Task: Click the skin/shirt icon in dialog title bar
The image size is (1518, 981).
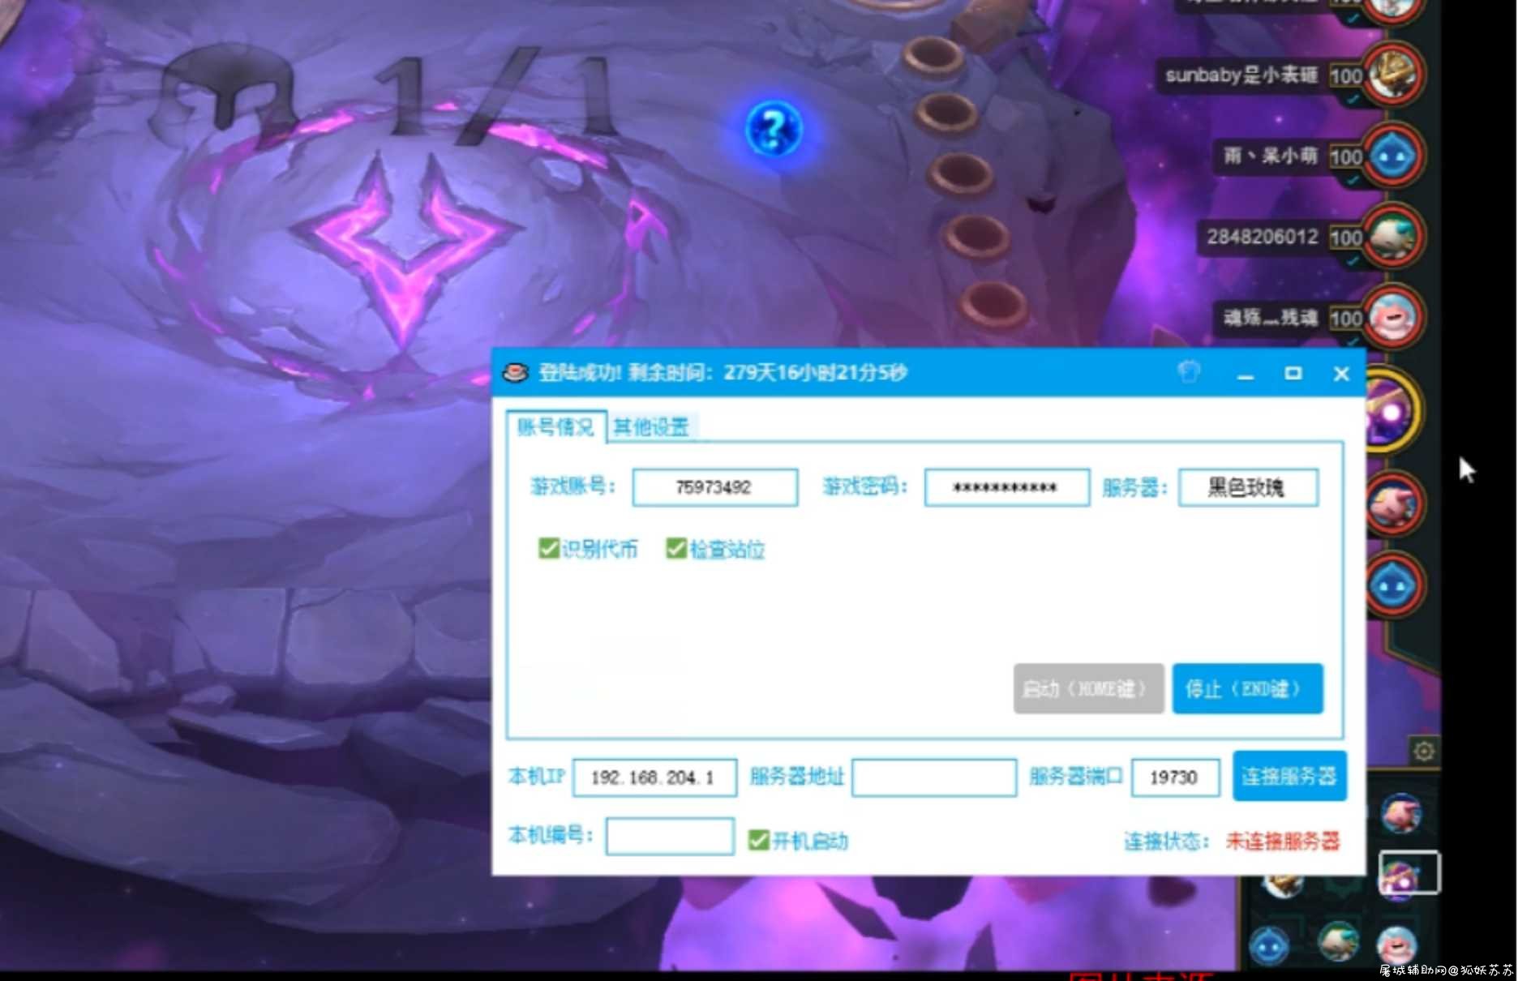Action: pyautogui.click(x=1189, y=373)
